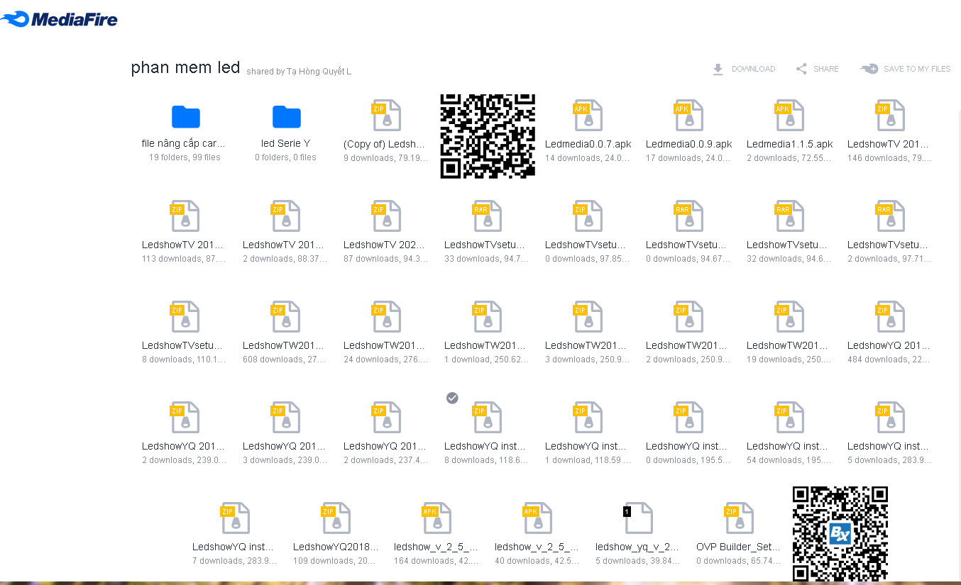Click file name '(Copy of) Ledsh...'

[385, 144]
